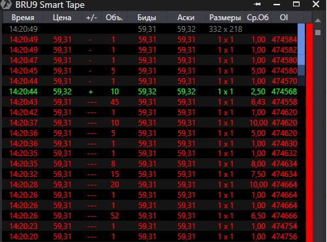Select the trade row with volume 52
Viewport: 327px width, 242px height.
[x=150, y=216]
